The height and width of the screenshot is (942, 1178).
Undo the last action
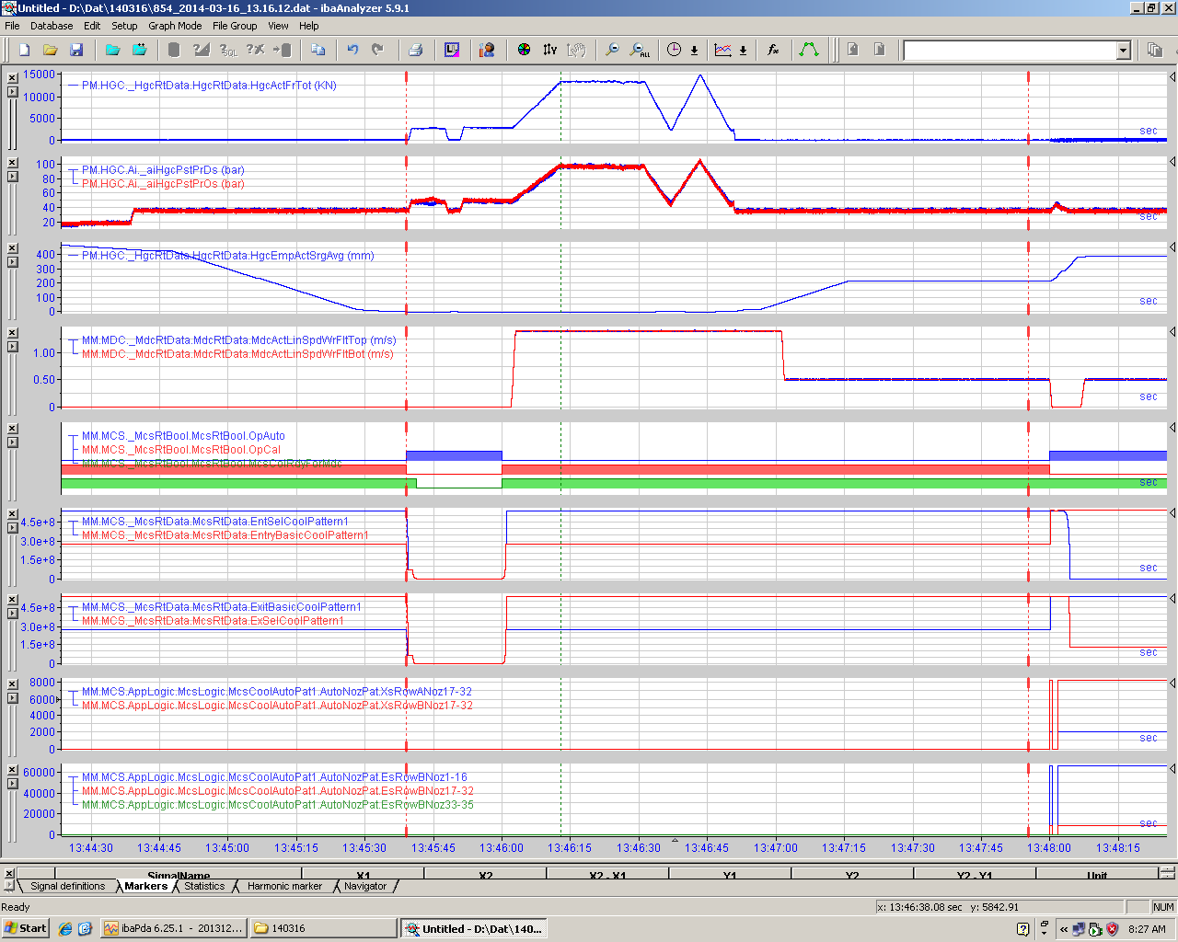[x=352, y=50]
